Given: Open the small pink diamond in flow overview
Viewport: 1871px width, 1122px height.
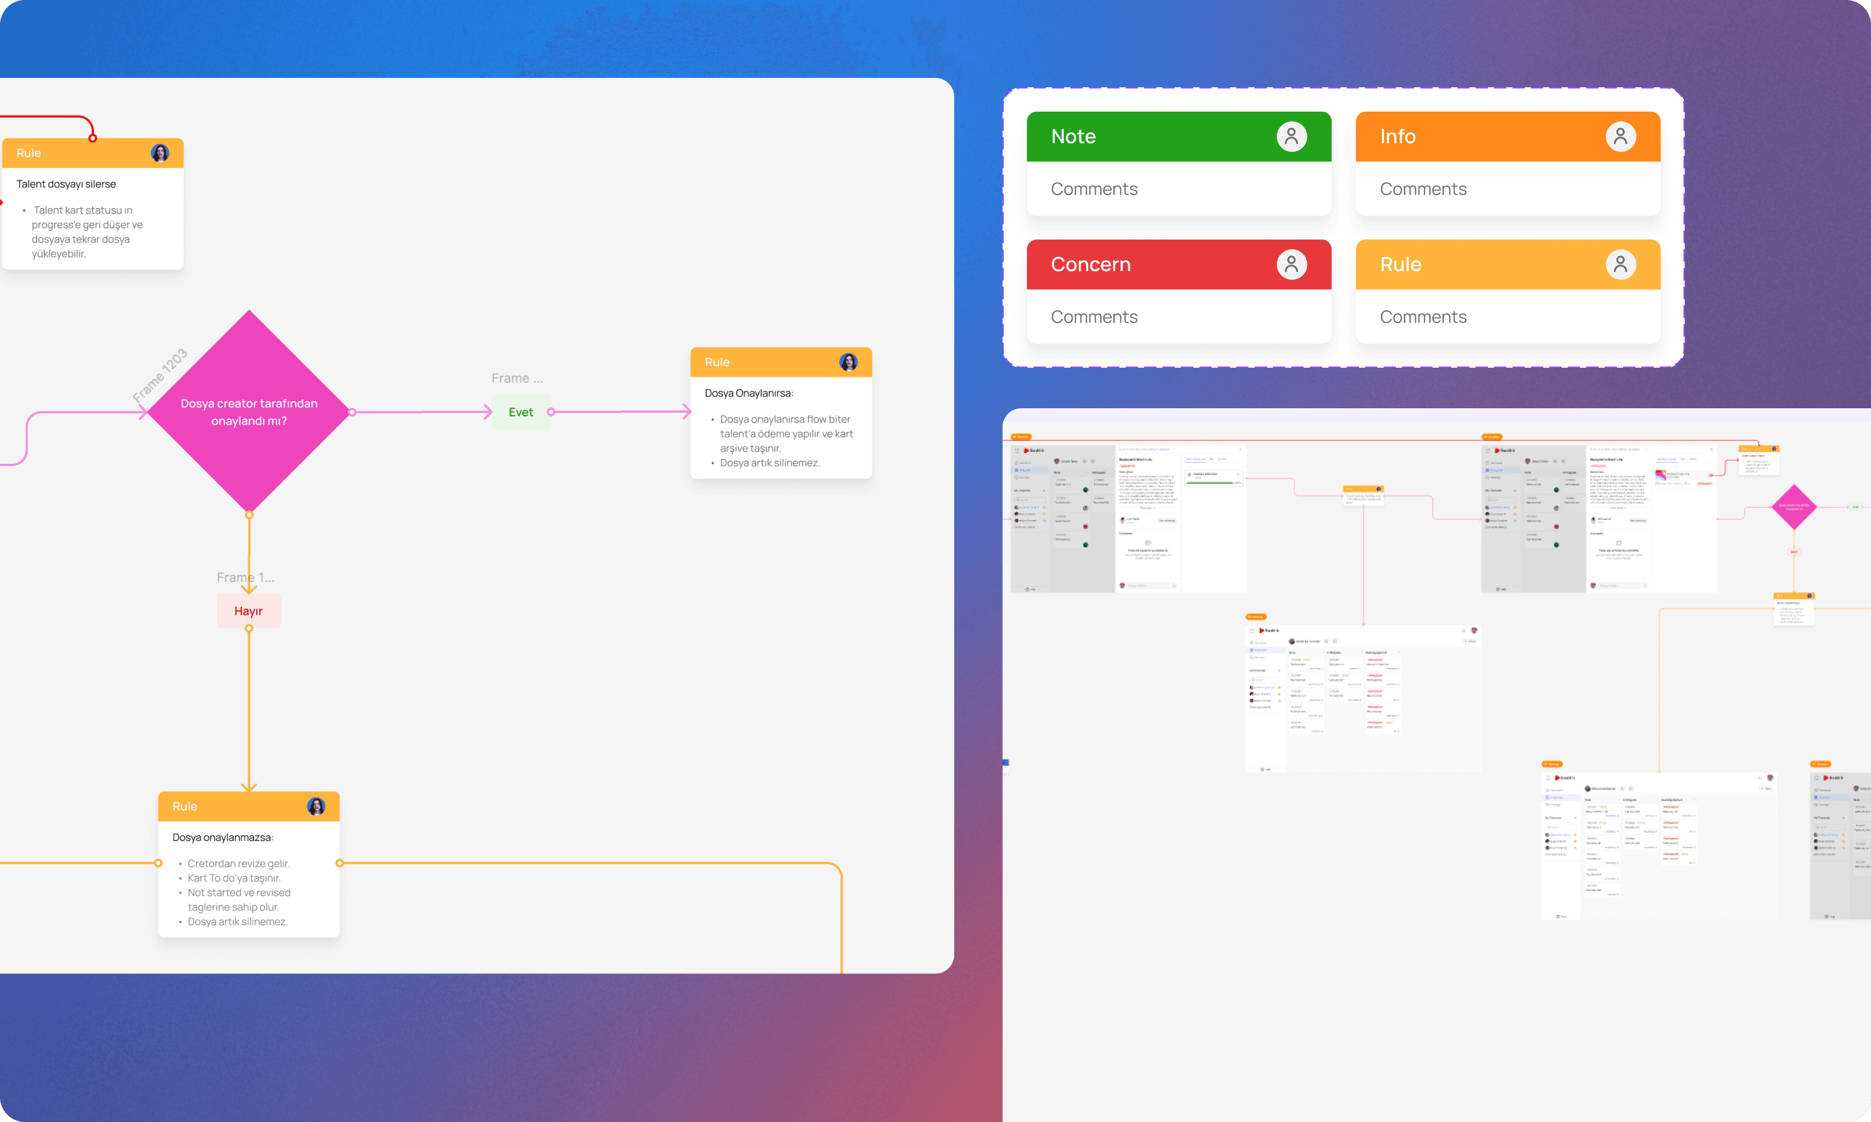Looking at the screenshot, I should [x=1794, y=507].
